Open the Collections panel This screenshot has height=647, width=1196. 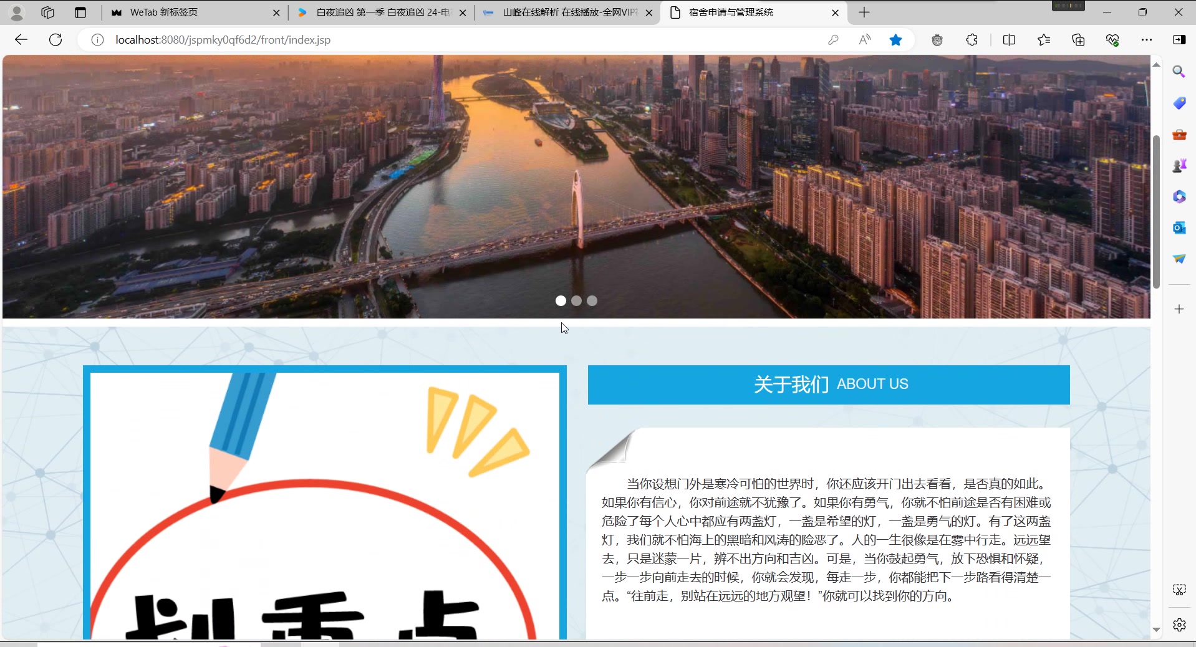point(1078,40)
